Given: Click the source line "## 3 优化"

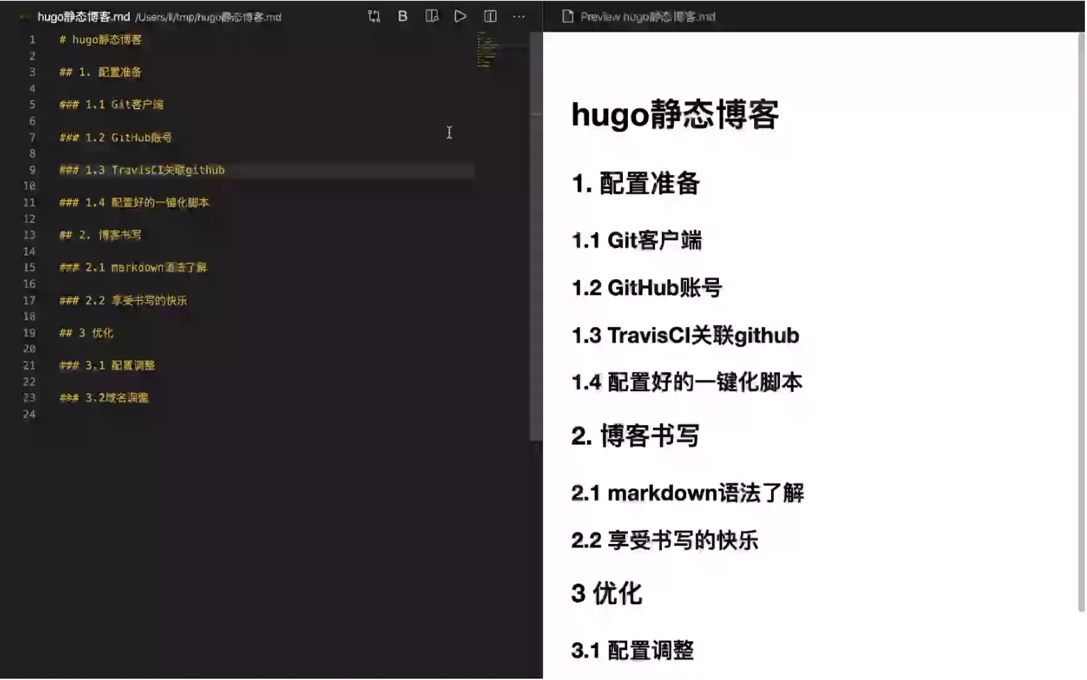Looking at the screenshot, I should pyautogui.click(x=86, y=333).
